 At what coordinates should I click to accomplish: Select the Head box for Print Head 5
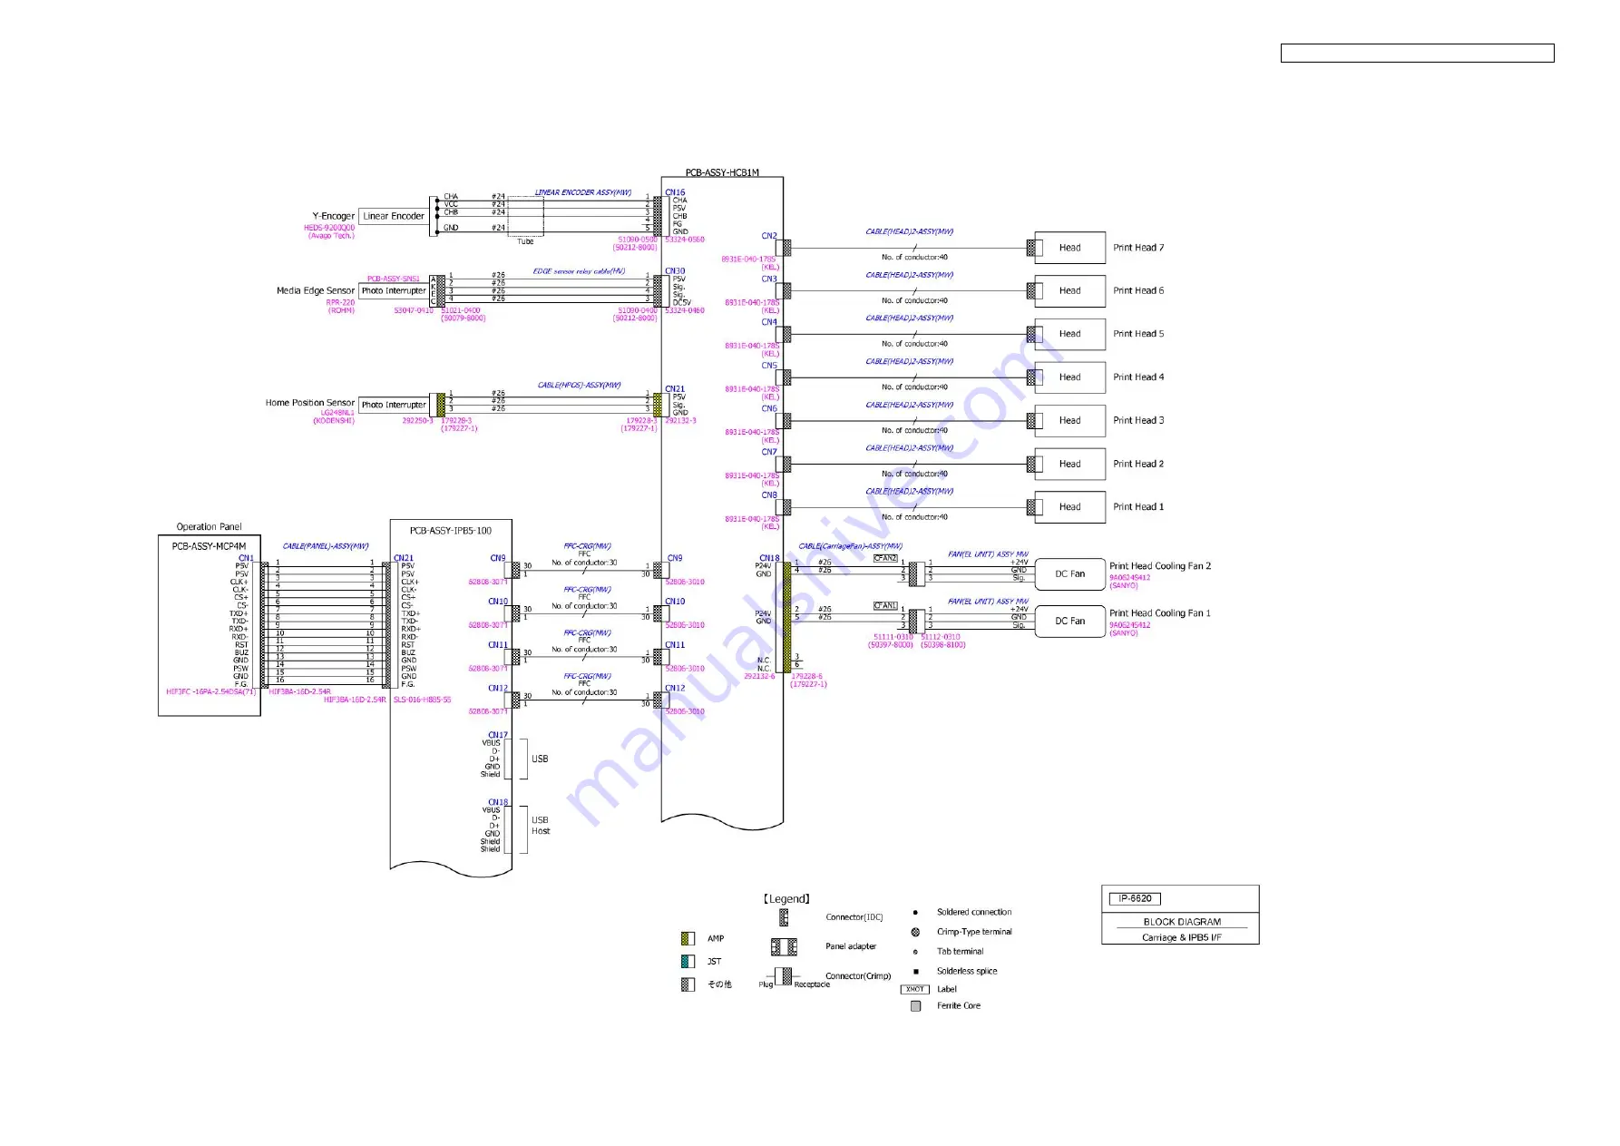coord(1070,334)
